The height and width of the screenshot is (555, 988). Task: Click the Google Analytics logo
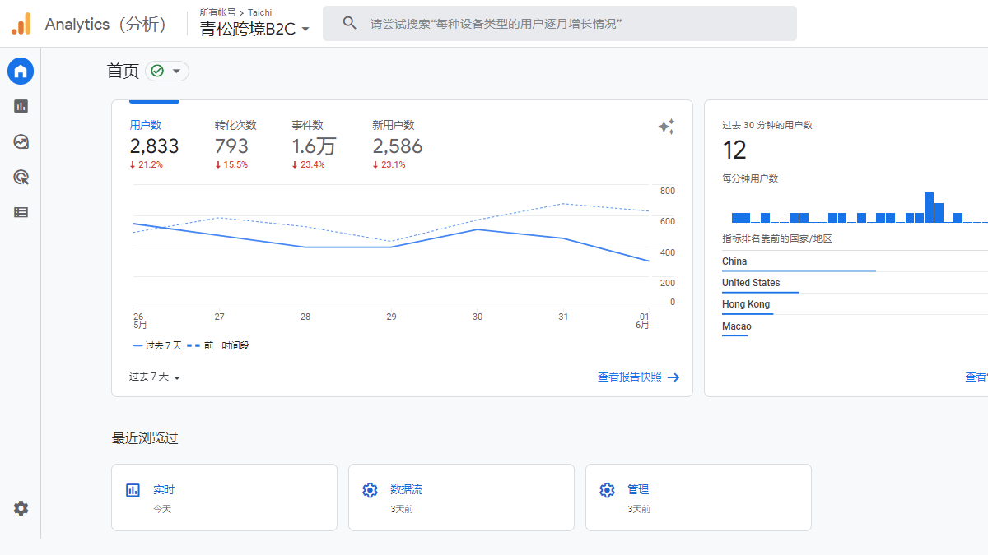(x=21, y=24)
